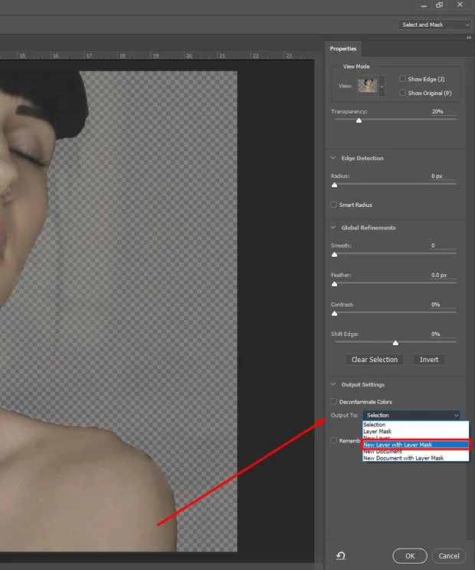Open the View mode dropdown arrow
The width and height of the screenshot is (475, 570).
[382, 86]
